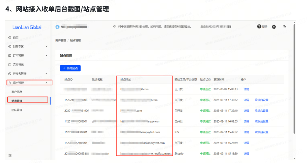
Task: Click the 站点地址 column header
Action: [126, 80]
